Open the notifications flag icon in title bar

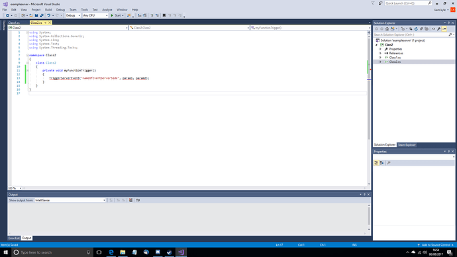373,3
